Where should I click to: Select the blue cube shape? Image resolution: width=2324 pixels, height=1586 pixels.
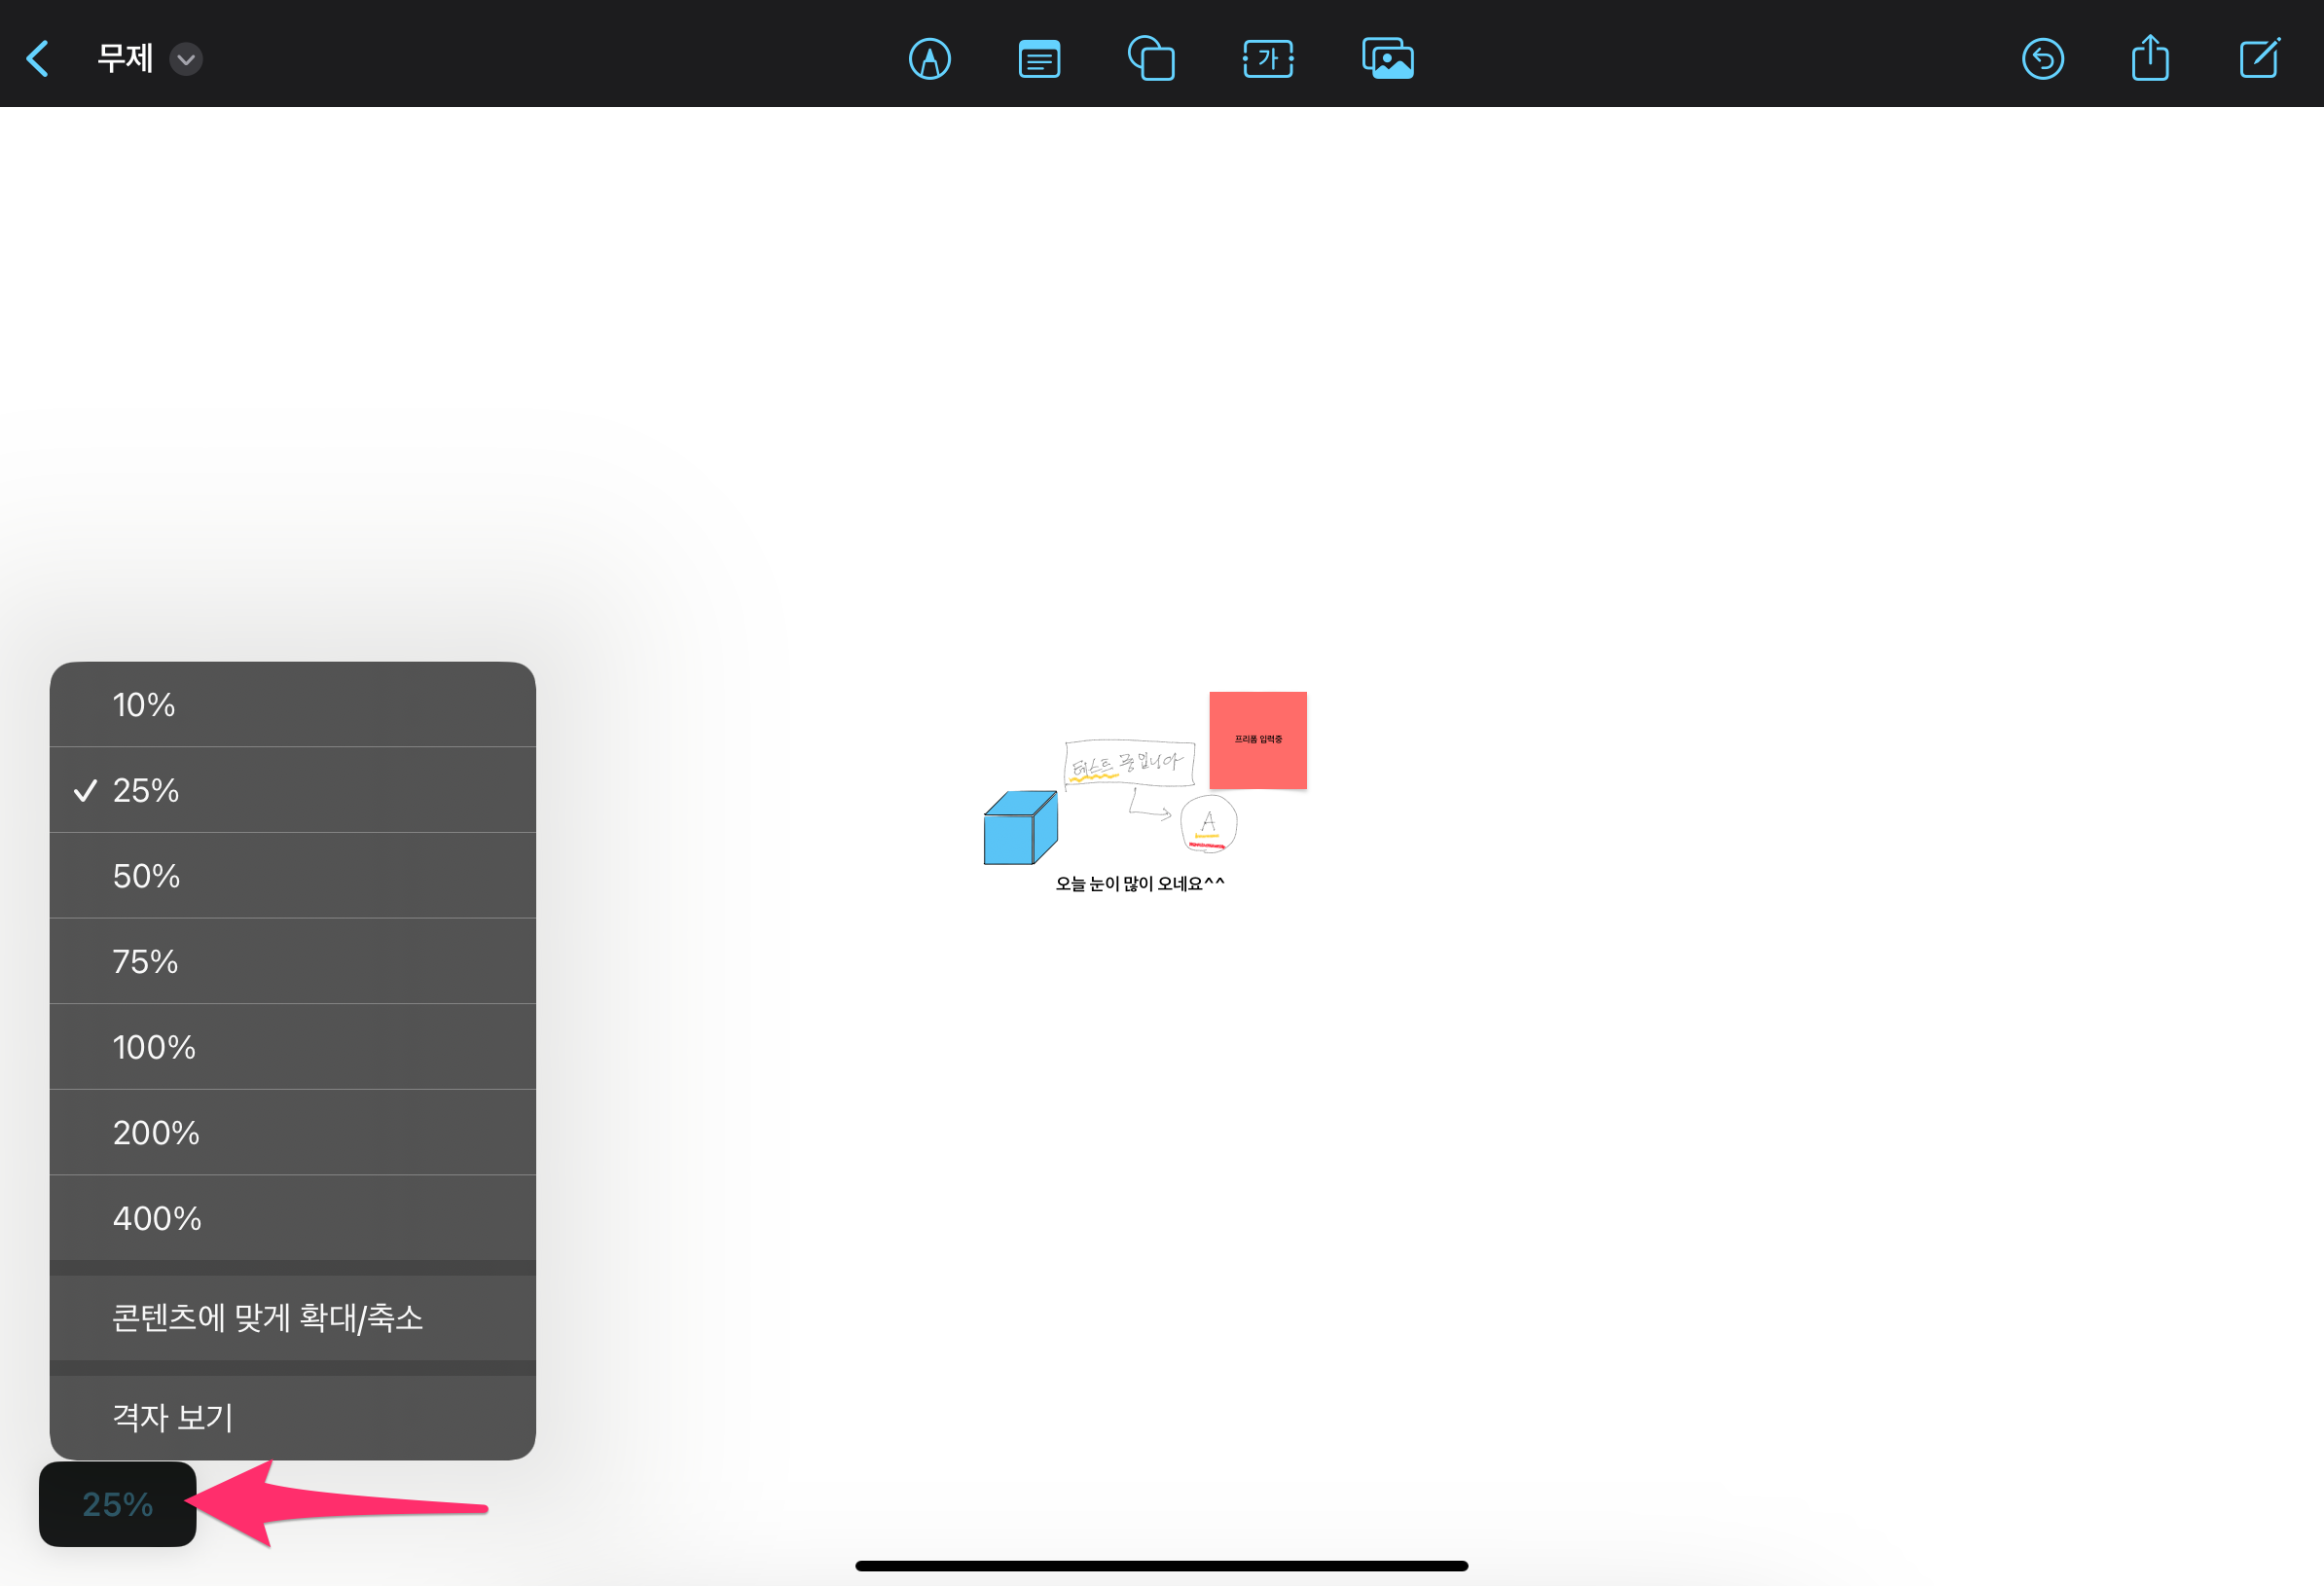[x=1019, y=828]
